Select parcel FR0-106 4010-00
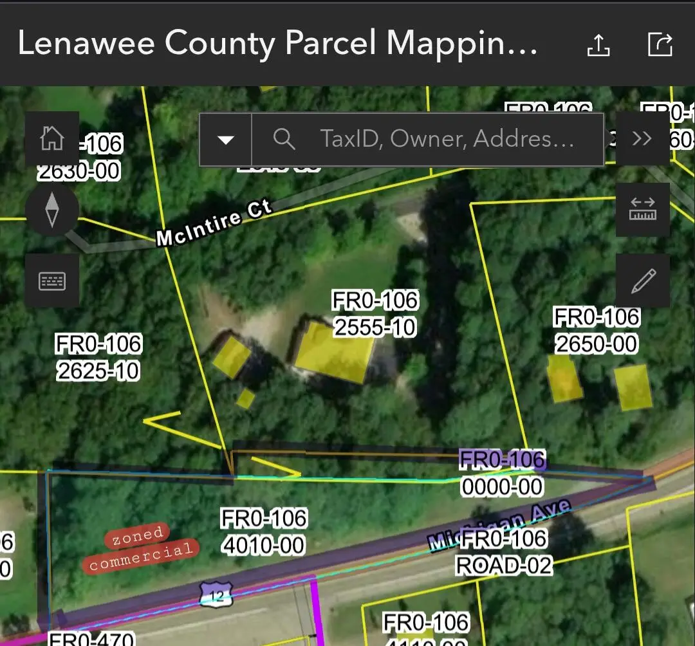Viewport: 695px width, 646px height. tap(264, 531)
